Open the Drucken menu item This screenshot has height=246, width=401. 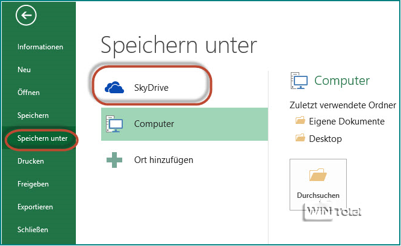tap(31, 161)
